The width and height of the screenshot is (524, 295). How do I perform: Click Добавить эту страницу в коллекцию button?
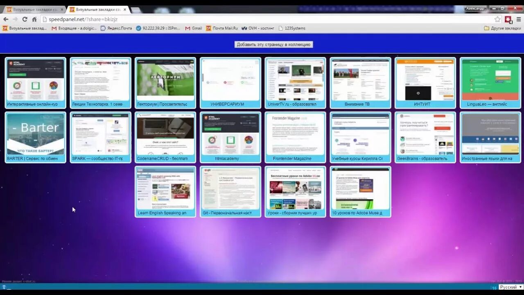(x=273, y=44)
